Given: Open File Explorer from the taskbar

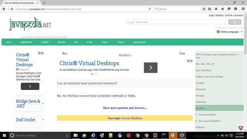Looking at the screenshot, I should click(x=76, y=136).
